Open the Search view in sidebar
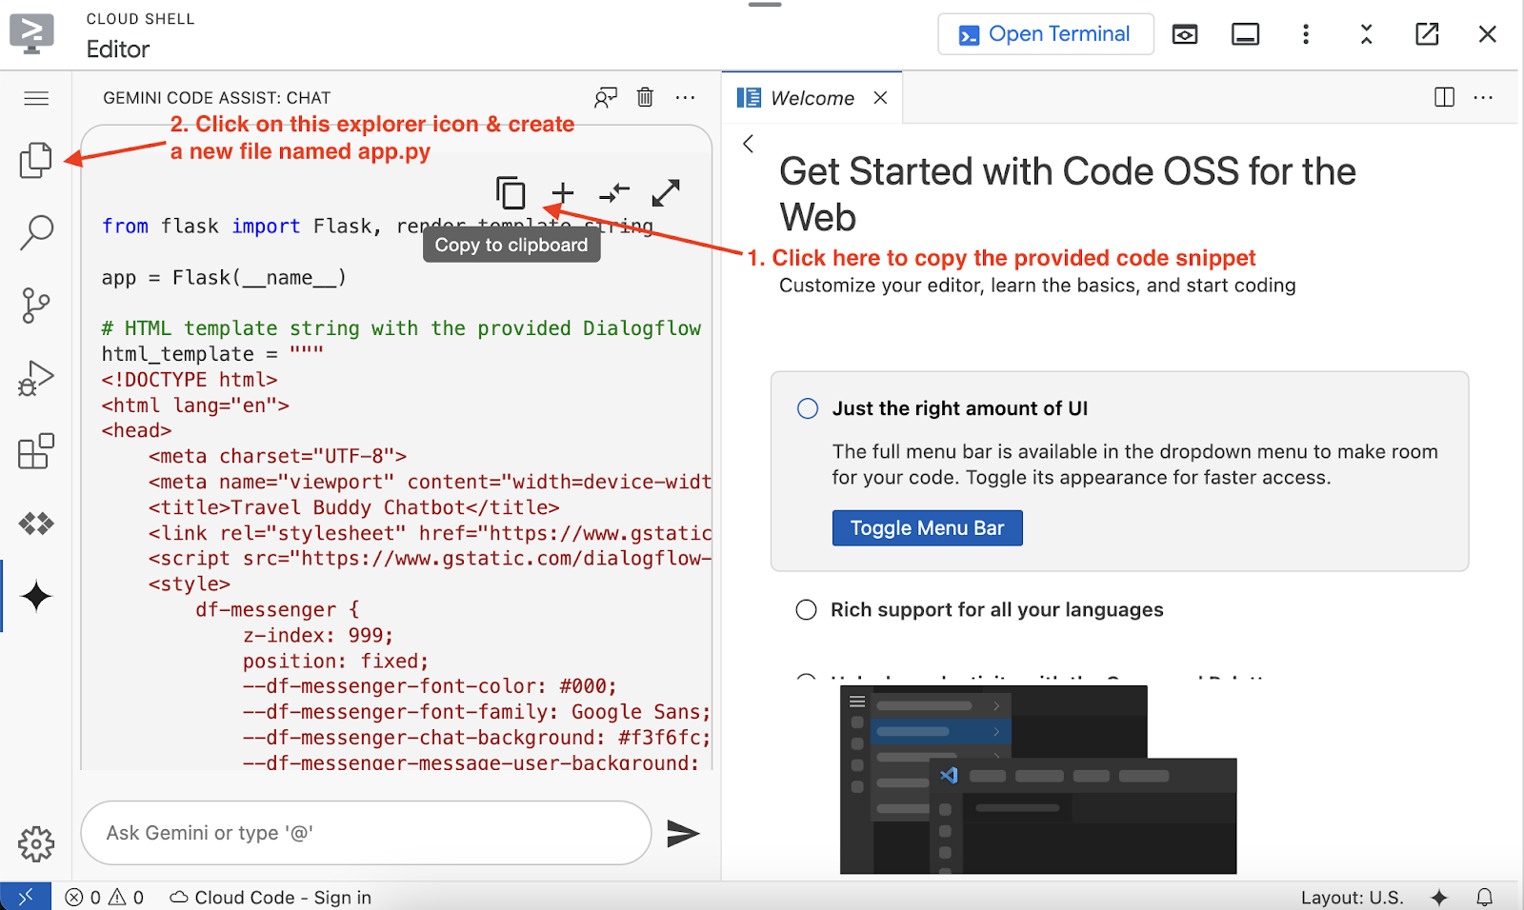Image resolution: width=1524 pixels, height=910 pixels. (36, 231)
